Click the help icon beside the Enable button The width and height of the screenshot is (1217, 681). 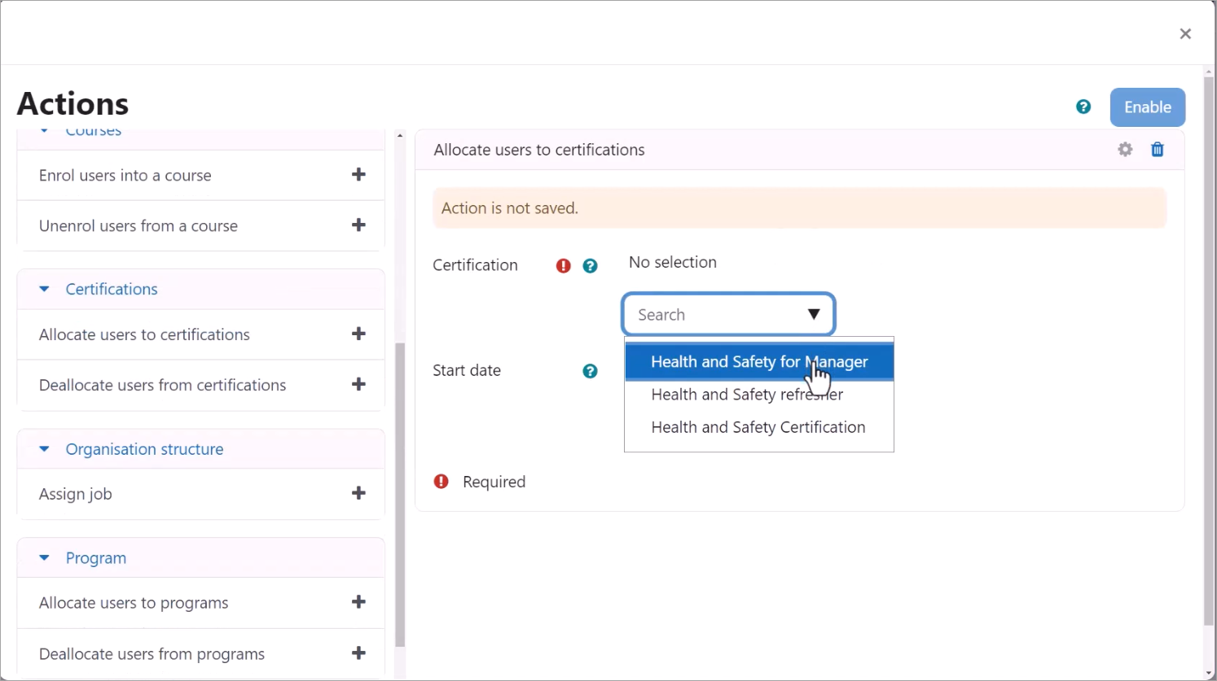[1083, 107]
